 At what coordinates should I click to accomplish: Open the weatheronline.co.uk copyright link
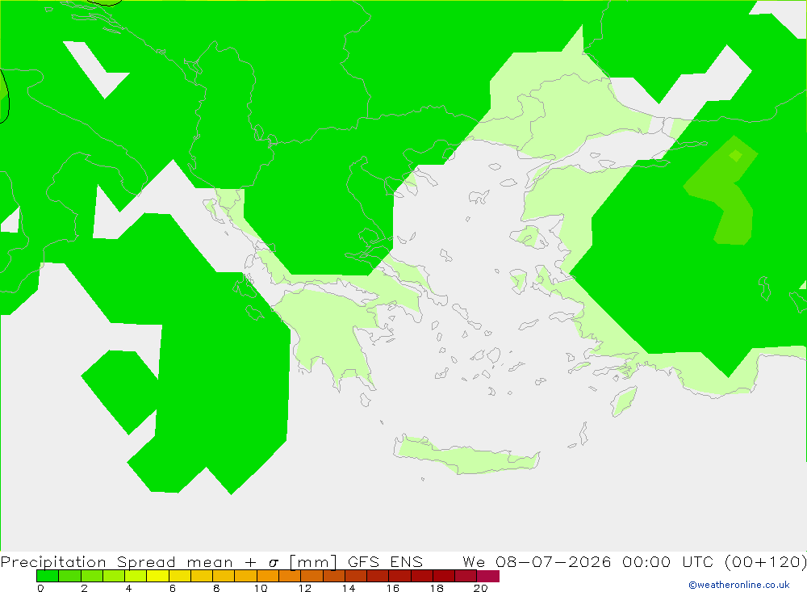pos(739,585)
